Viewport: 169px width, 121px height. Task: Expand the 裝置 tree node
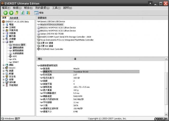[3, 71]
